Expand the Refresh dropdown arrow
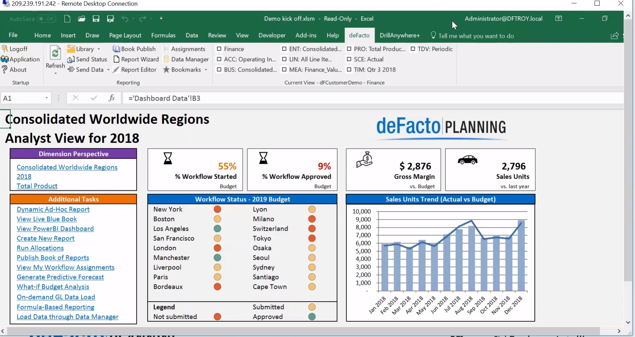 click(55, 73)
